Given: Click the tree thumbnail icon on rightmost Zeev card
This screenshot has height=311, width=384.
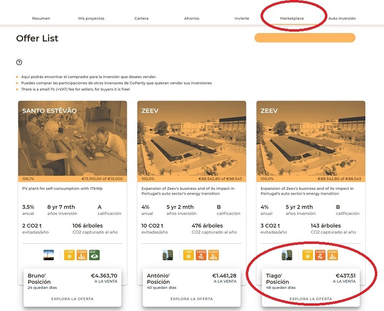Looking at the screenshot, I should click(286, 255).
